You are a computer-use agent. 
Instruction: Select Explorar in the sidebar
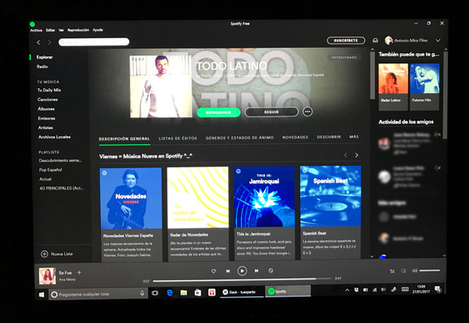point(45,57)
